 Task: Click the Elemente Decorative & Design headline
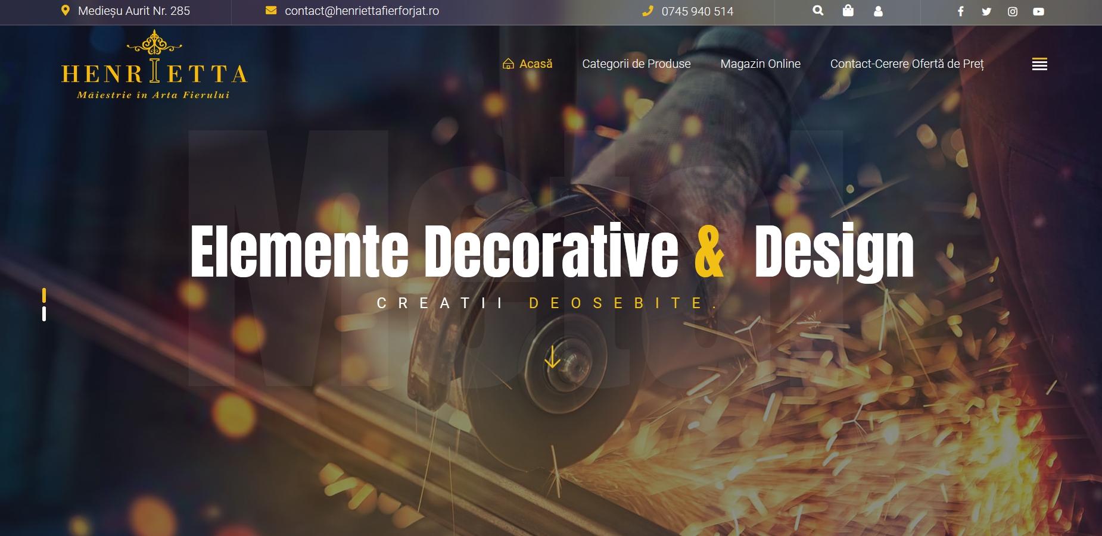(552, 251)
